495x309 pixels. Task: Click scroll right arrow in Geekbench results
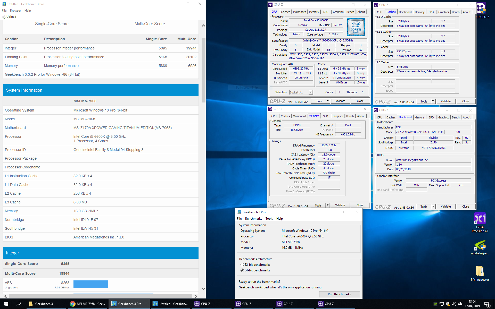tap(196, 296)
